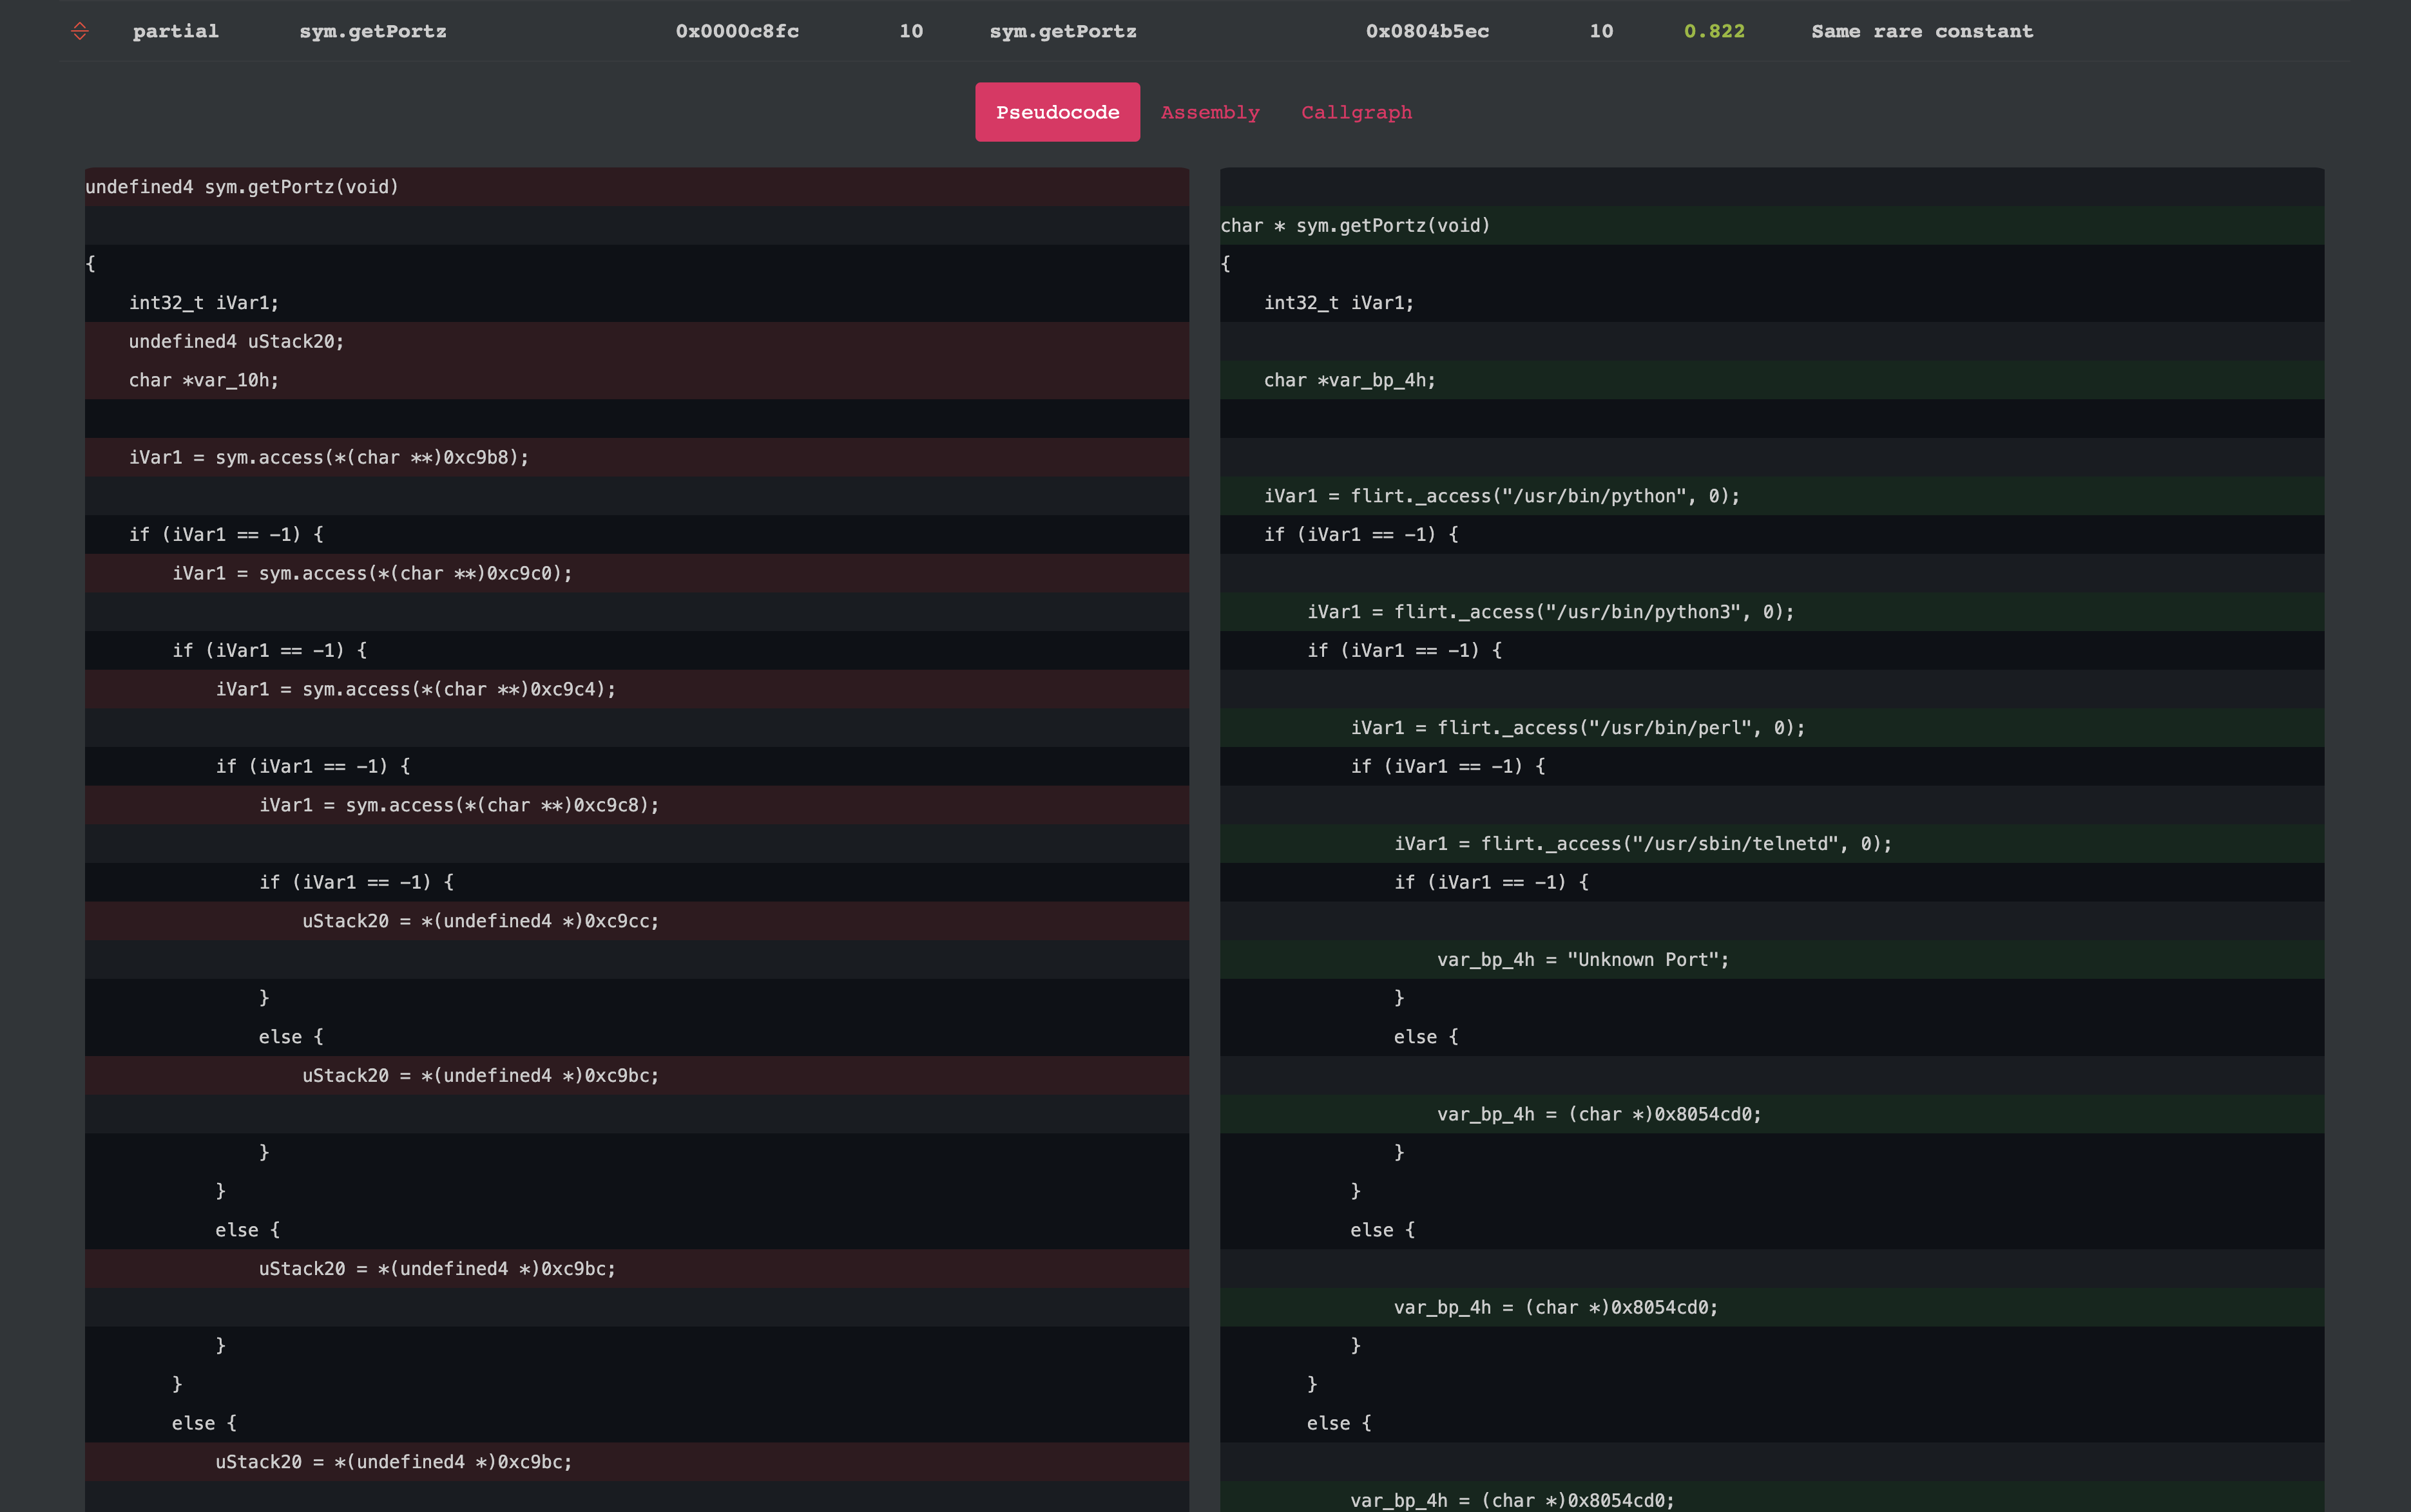Click the line accessing "/usr/bin/python3"
The image size is (2411, 1512).
(x=1550, y=612)
